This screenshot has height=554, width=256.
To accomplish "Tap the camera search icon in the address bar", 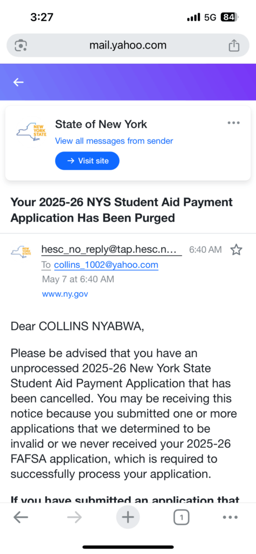I will [21, 45].
